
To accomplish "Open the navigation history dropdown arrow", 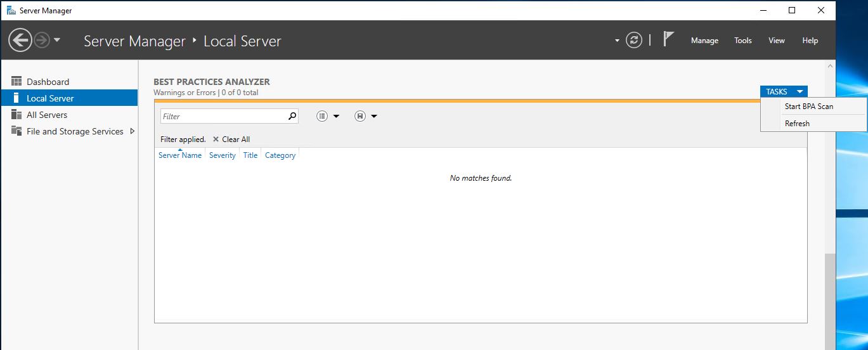I will [57, 41].
